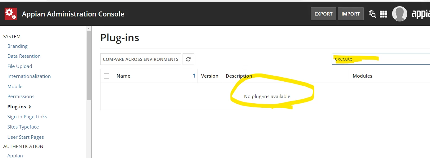This screenshot has width=430, height=158.
Task: Click the 'No plug-ins available' message
Action: click(x=267, y=96)
